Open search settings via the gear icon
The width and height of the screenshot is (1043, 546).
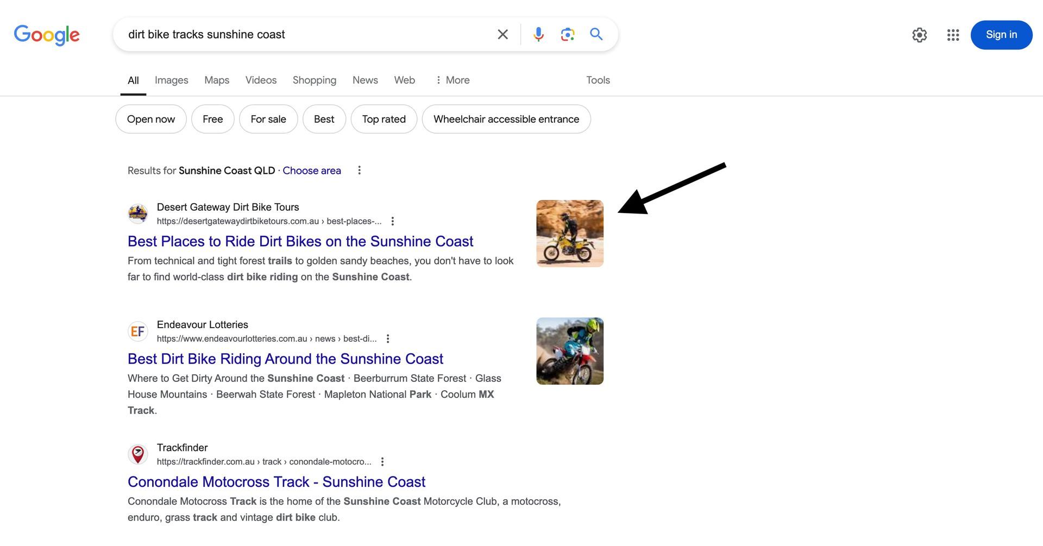[x=920, y=35]
